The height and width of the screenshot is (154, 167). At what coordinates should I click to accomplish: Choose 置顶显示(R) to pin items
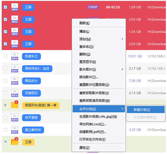(x=99, y=62)
